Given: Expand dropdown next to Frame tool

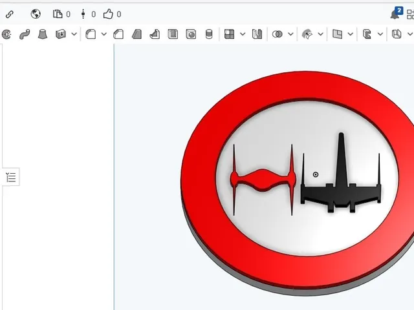Looking at the screenshot, I should tap(380, 34).
